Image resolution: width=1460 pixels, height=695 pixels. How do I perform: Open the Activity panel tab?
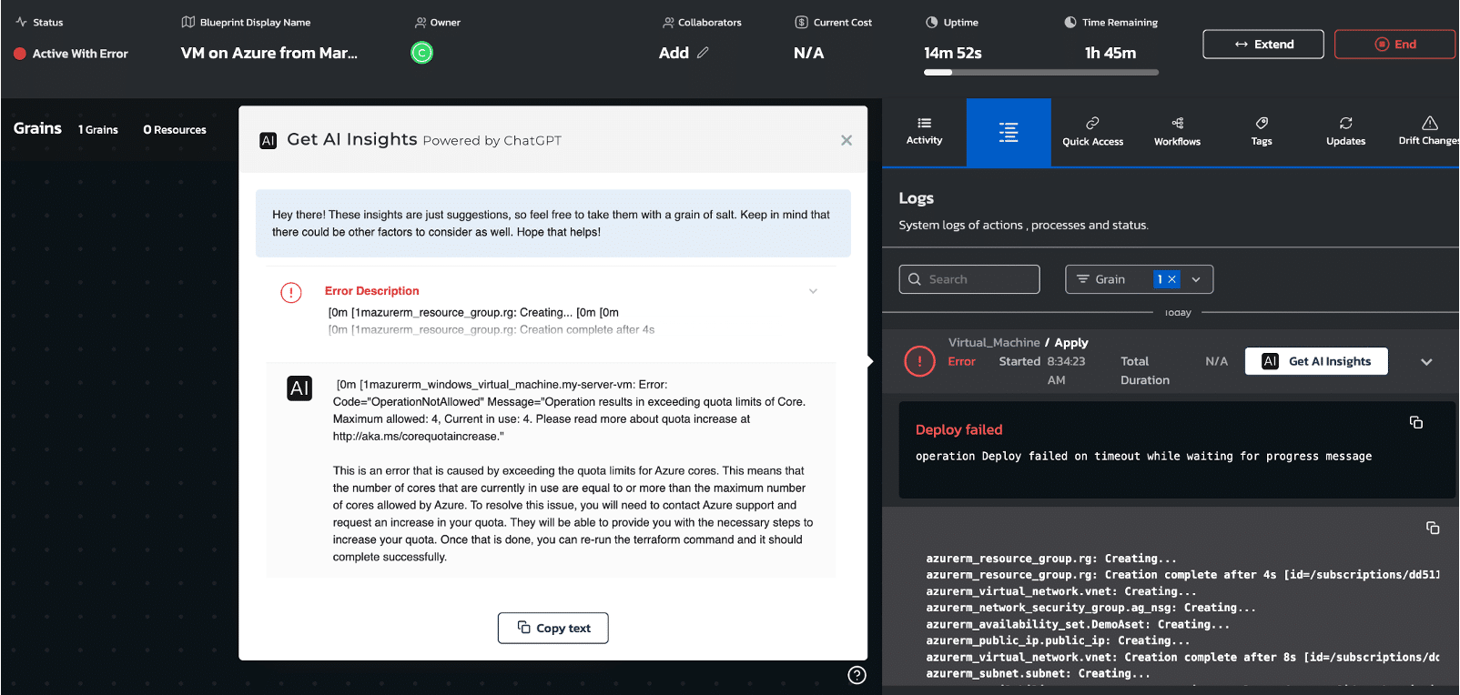924,131
